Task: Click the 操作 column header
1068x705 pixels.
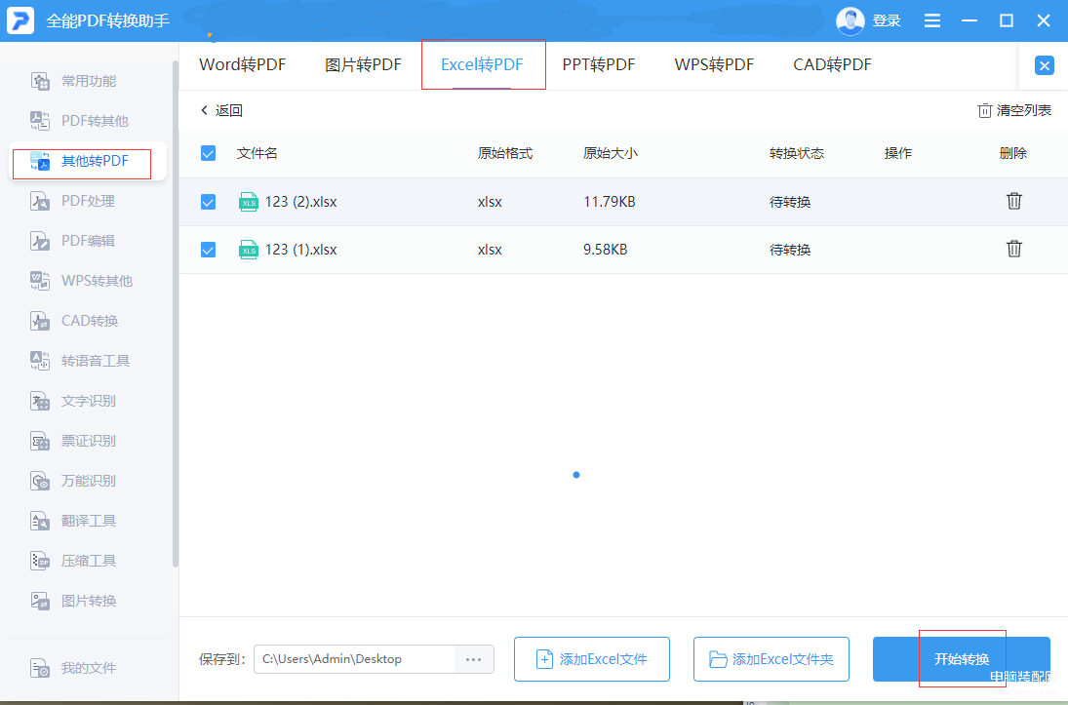Action: (x=897, y=153)
